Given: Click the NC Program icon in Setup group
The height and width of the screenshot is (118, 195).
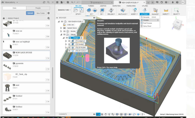Looking at the screenshot, I should [x=82, y=10].
